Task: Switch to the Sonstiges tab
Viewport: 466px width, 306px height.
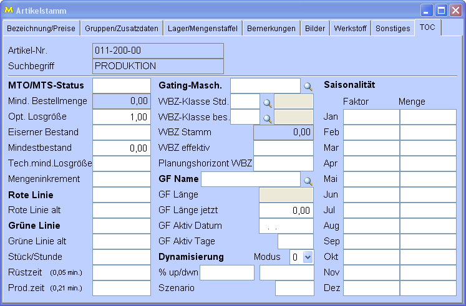Action: [393, 29]
